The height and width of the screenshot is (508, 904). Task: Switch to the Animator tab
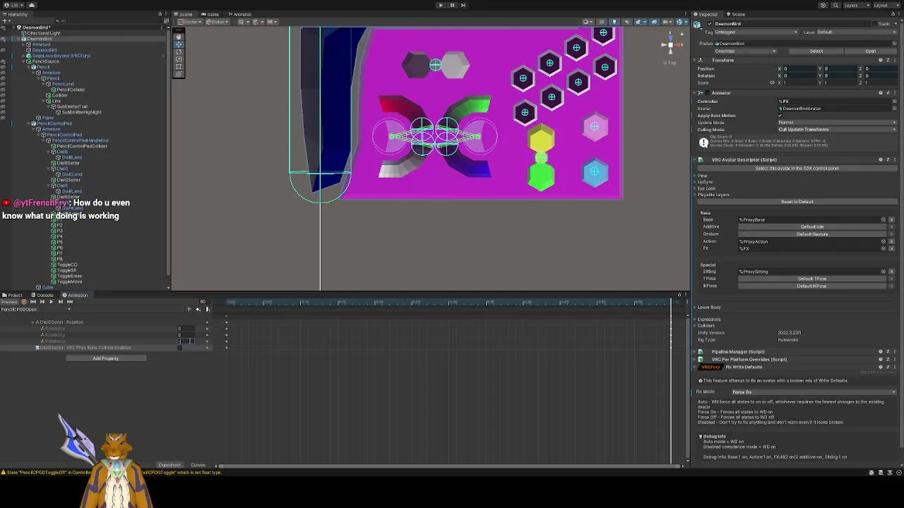(x=240, y=14)
